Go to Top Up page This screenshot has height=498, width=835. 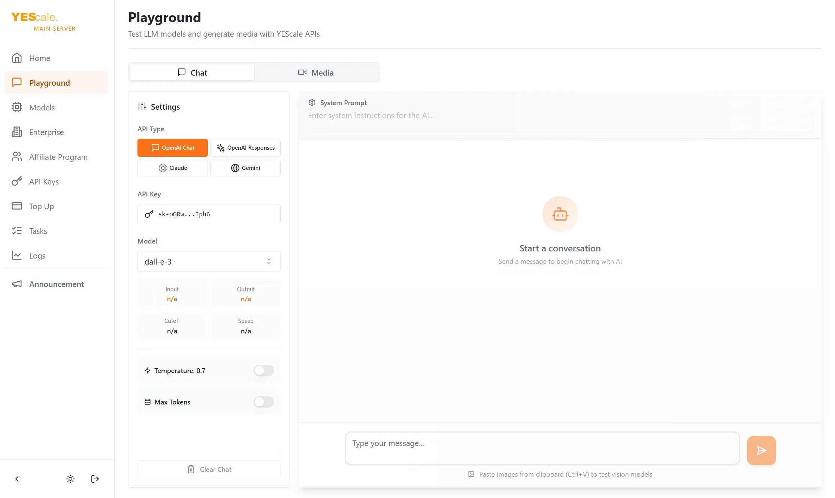[x=41, y=207]
